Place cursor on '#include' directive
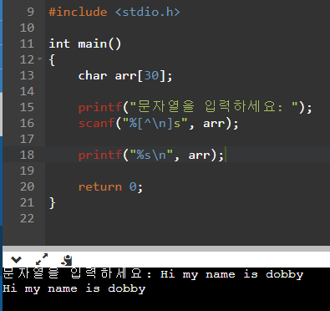 coord(78,12)
